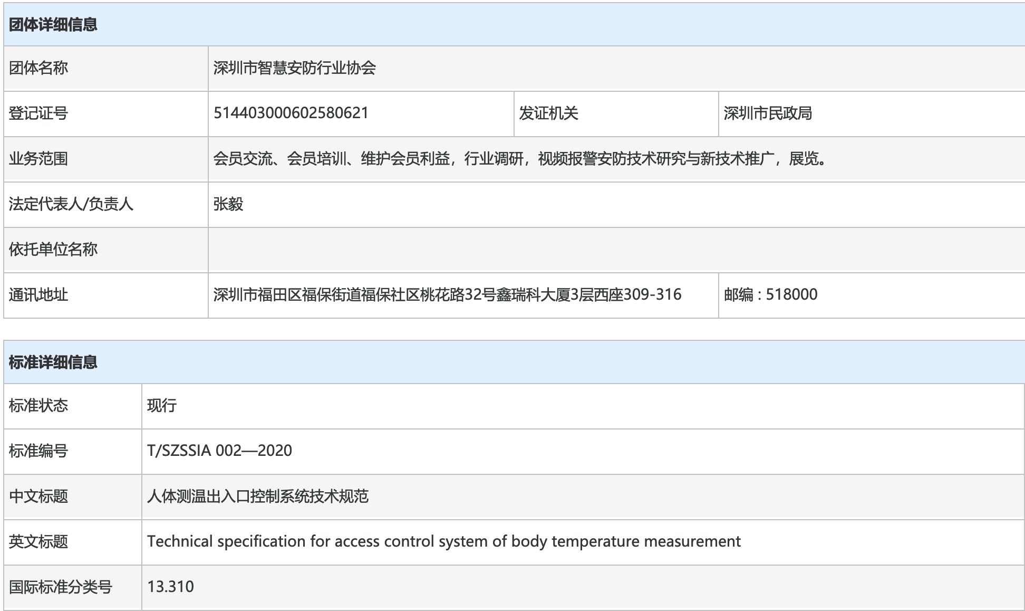Click the empty 依托单位名称 value cell
The height and width of the screenshot is (611, 1025).
point(616,250)
